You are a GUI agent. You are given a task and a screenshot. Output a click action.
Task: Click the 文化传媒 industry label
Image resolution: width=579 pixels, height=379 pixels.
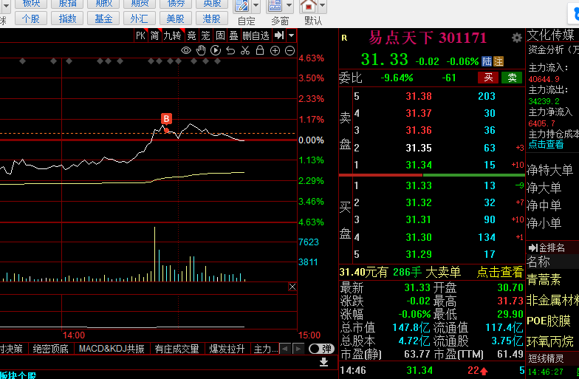coord(551,35)
